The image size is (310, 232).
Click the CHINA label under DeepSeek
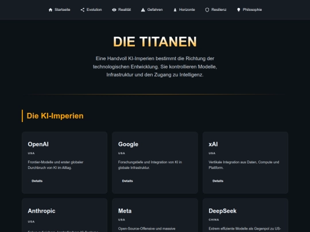[x=214, y=219]
